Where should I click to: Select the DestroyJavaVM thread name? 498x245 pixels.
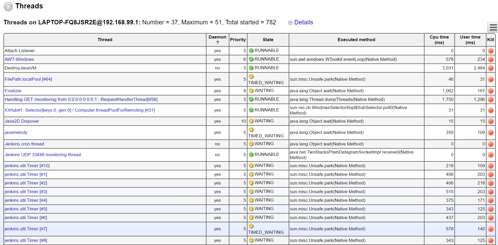pyautogui.click(x=20, y=68)
